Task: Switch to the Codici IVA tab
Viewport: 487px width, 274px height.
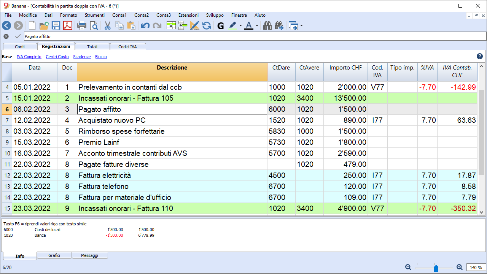Action: point(127,47)
